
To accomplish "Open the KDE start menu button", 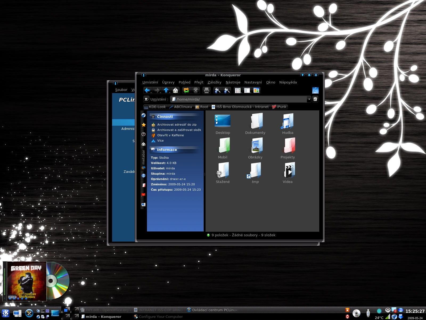I will 6,313.
